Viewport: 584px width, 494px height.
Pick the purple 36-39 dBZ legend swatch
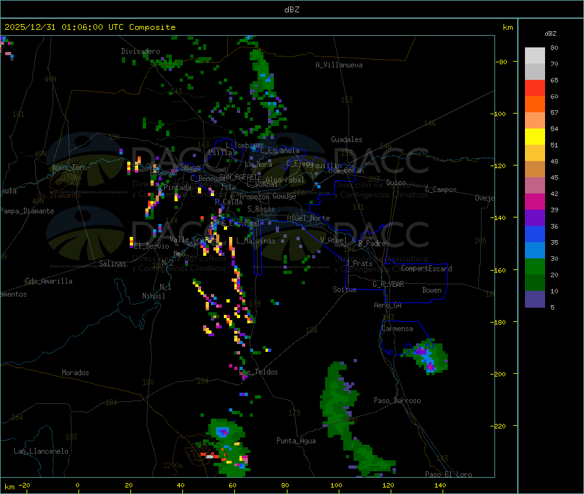point(535,218)
